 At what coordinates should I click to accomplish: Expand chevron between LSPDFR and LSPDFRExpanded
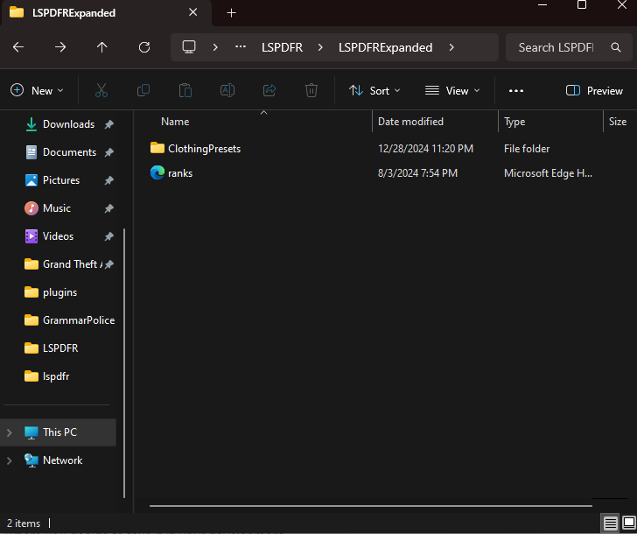tap(320, 47)
